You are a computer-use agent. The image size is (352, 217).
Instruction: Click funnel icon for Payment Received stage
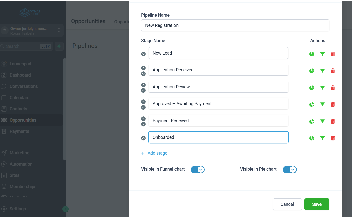322,121
